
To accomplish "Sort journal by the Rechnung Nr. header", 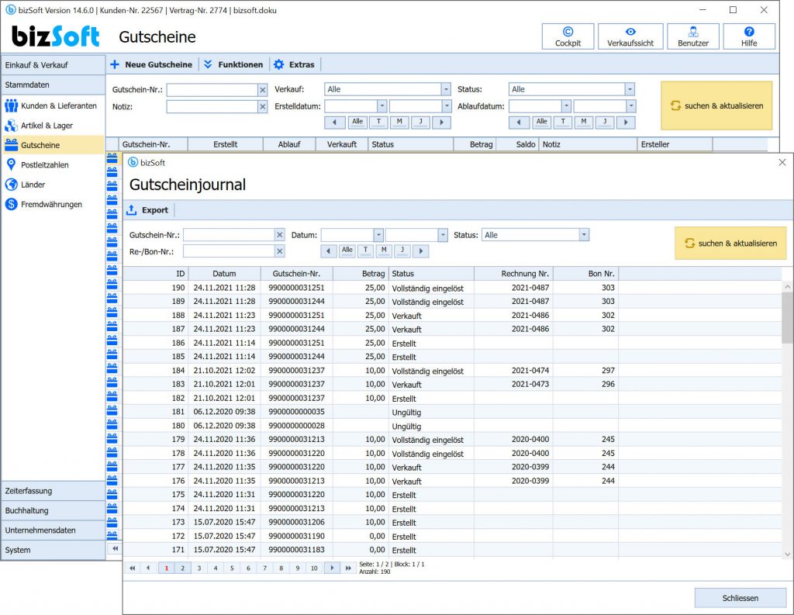I will pyautogui.click(x=513, y=274).
